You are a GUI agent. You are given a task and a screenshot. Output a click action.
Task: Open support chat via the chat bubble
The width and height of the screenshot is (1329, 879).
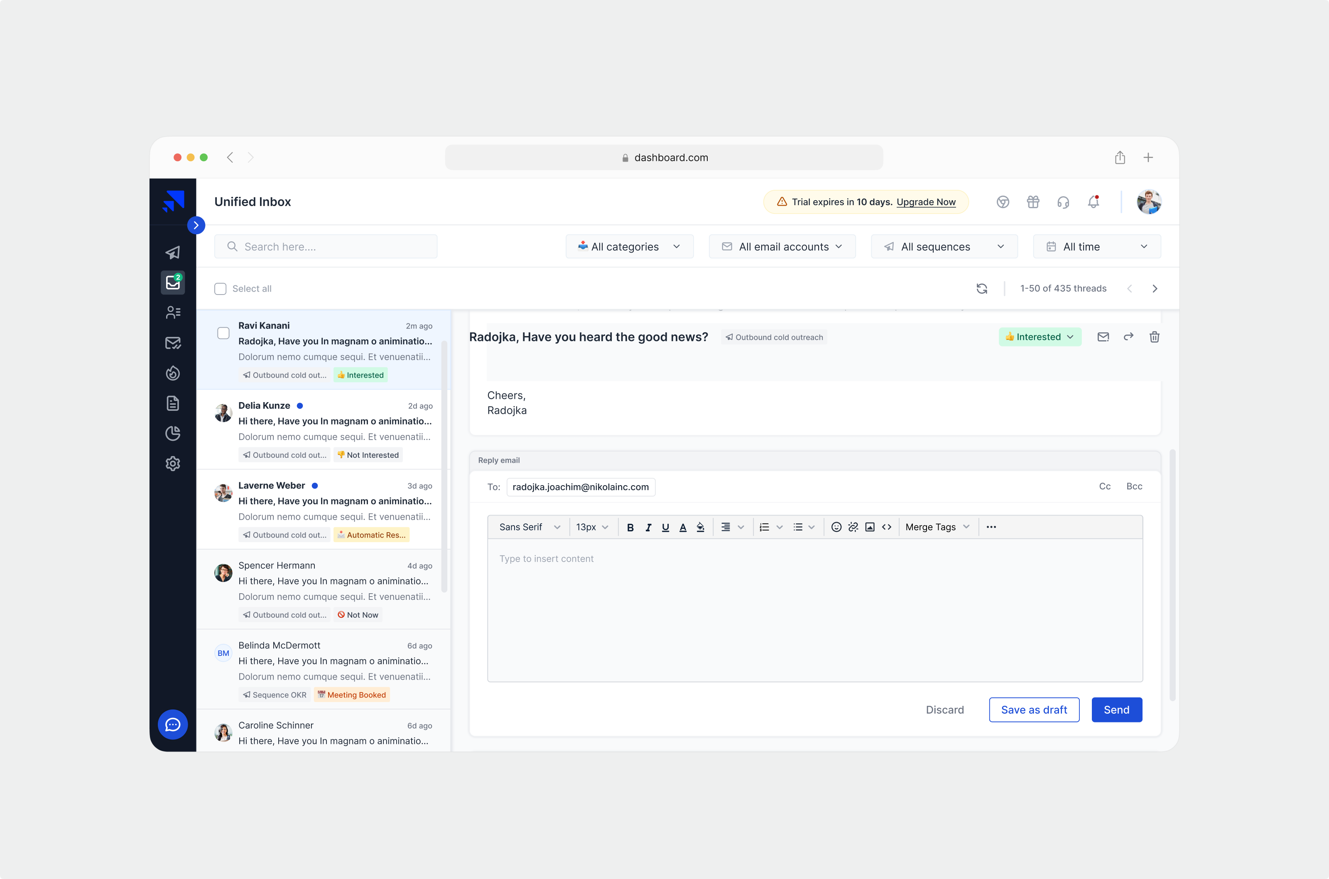(x=173, y=725)
